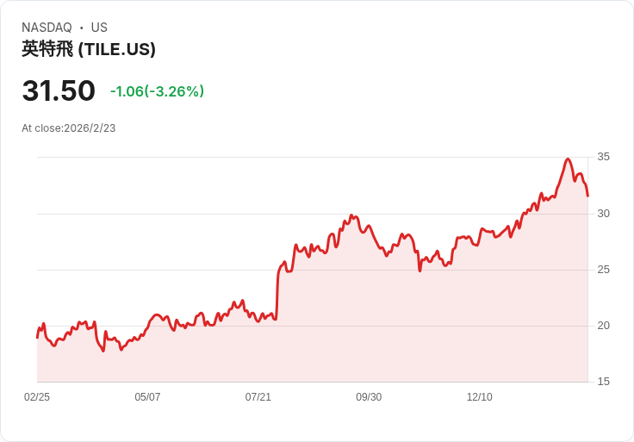
Task: Select the 07/21 date on the time axis
Action: [258, 397]
